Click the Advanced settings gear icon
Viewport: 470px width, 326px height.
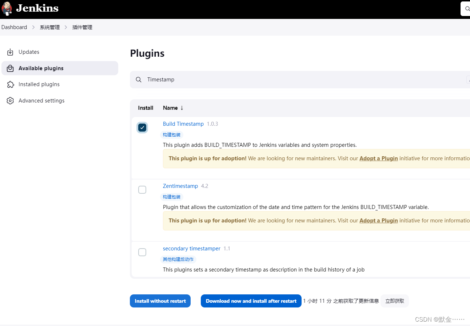click(x=10, y=101)
